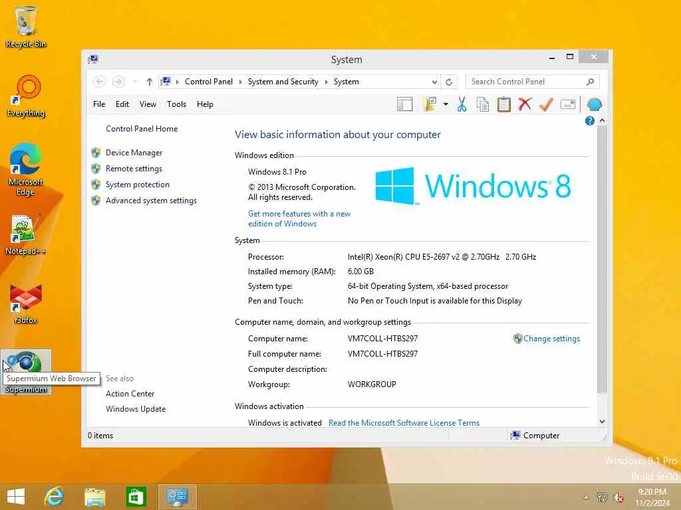This screenshot has height=510, width=681.
Task: Open the View menu
Action: [x=148, y=104]
